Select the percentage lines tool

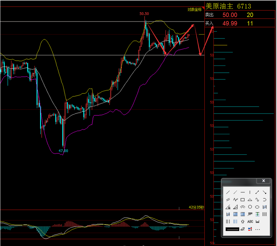click(243, 214)
